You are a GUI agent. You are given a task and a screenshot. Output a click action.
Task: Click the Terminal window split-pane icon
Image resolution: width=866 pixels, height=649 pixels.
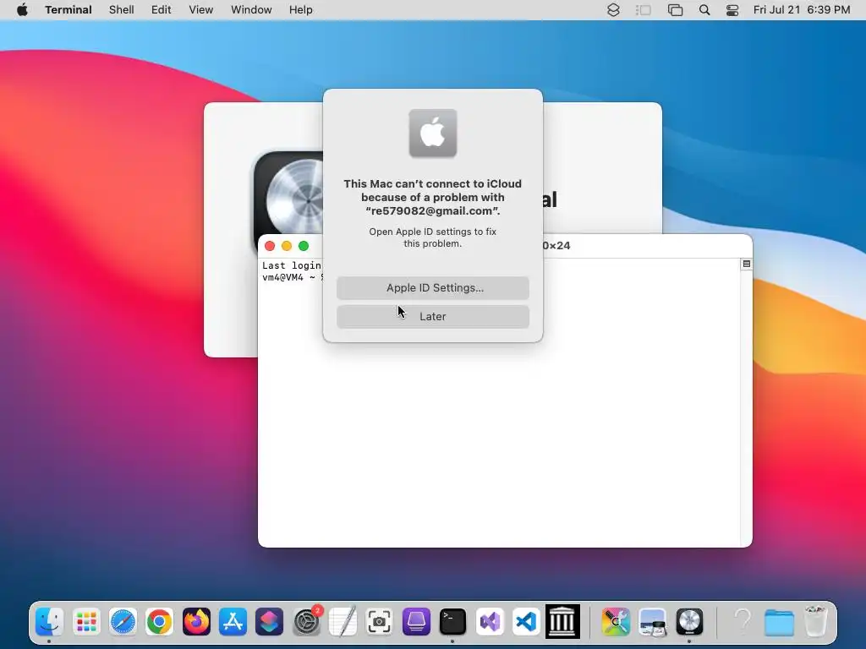point(746,264)
